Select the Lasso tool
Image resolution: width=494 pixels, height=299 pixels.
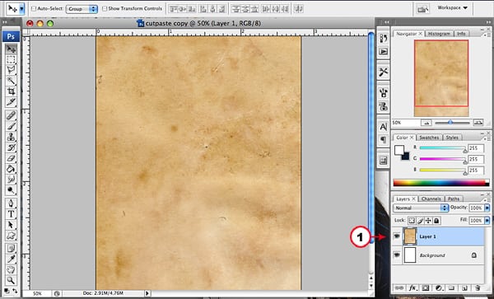pyautogui.click(x=11, y=70)
